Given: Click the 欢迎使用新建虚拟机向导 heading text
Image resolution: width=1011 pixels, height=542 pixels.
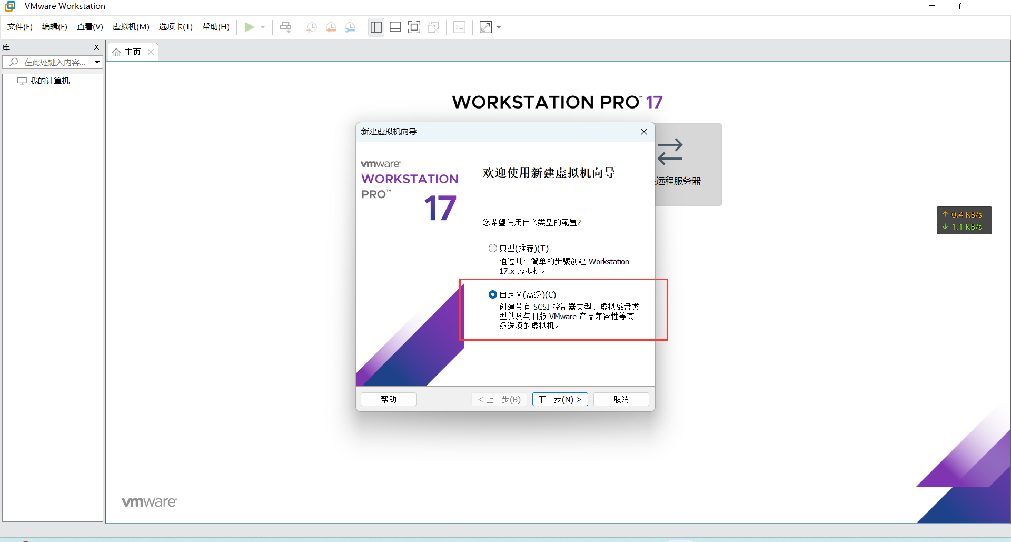Looking at the screenshot, I should click(x=549, y=173).
